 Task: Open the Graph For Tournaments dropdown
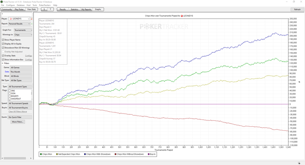click(x=23, y=30)
